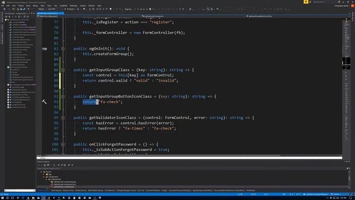Open the Help menu

pyautogui.click(x=99, y=6)
